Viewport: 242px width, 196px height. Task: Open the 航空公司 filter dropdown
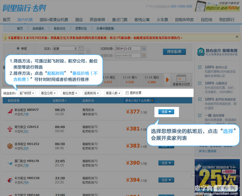48,93
